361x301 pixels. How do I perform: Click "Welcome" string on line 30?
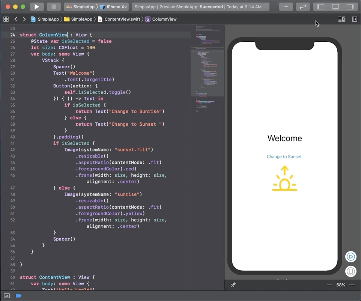pos(80,73)
